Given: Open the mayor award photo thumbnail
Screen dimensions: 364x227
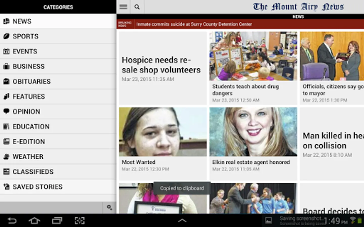Looking at the screenshot, I should tap(332, 56).
